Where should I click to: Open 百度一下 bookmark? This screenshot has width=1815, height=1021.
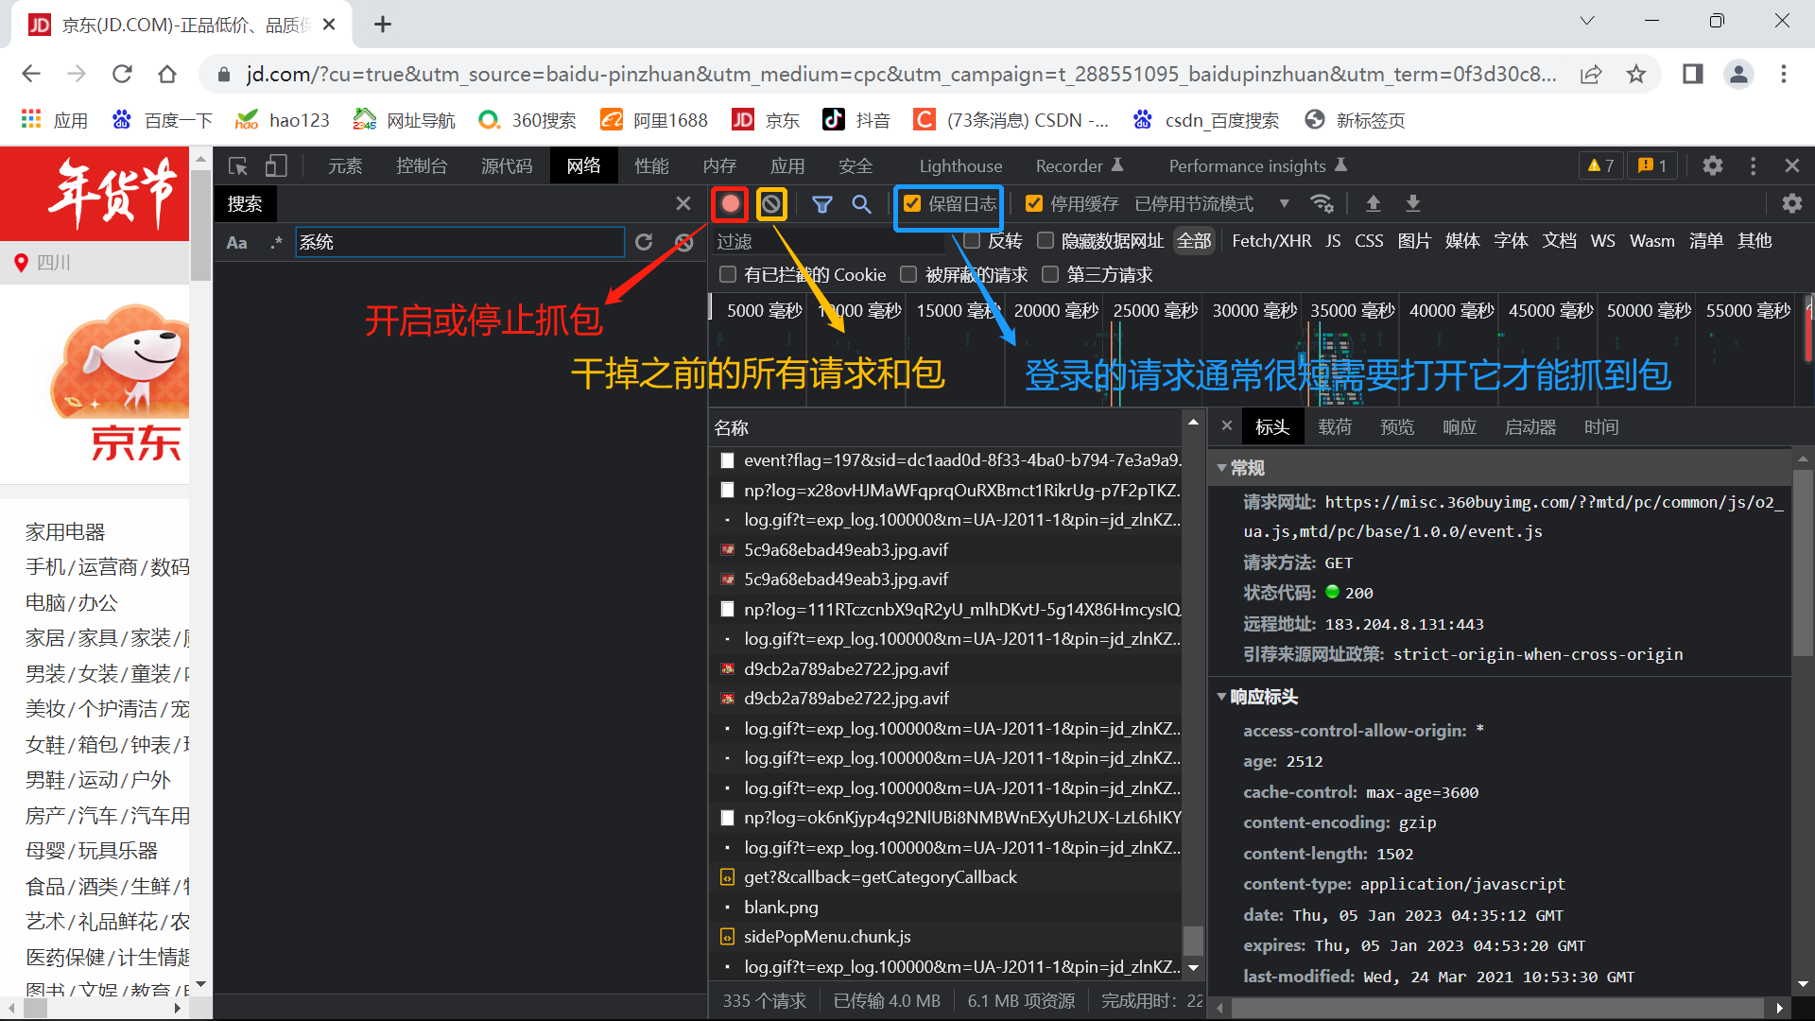pyautogui.click(x=162, y=120)
